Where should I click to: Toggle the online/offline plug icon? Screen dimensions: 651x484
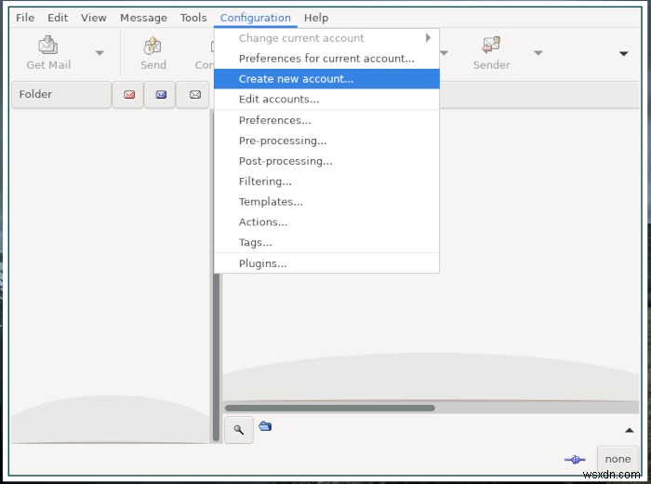tap(575, 459)
